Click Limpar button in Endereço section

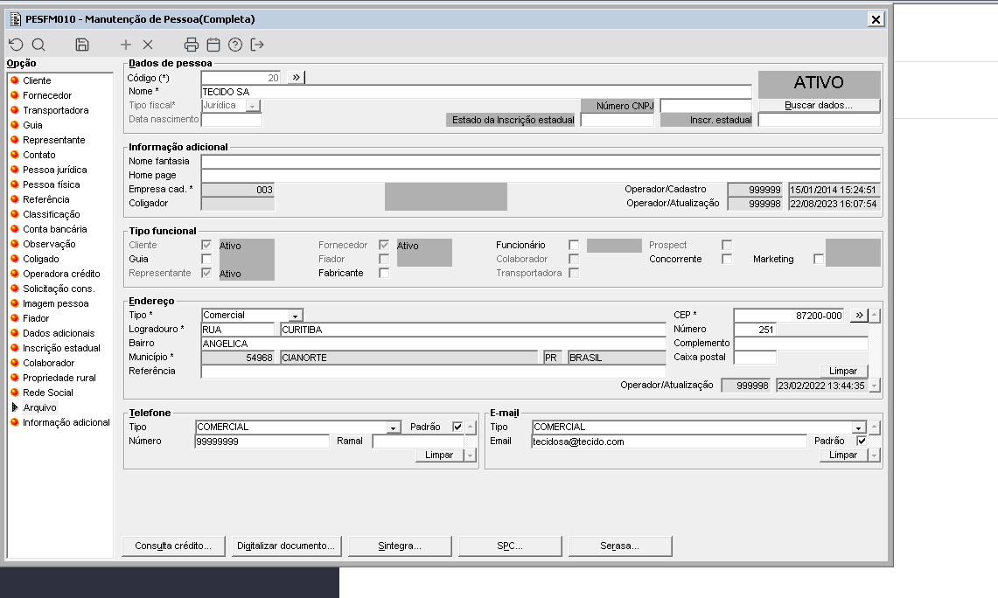(x=843, y=371)
